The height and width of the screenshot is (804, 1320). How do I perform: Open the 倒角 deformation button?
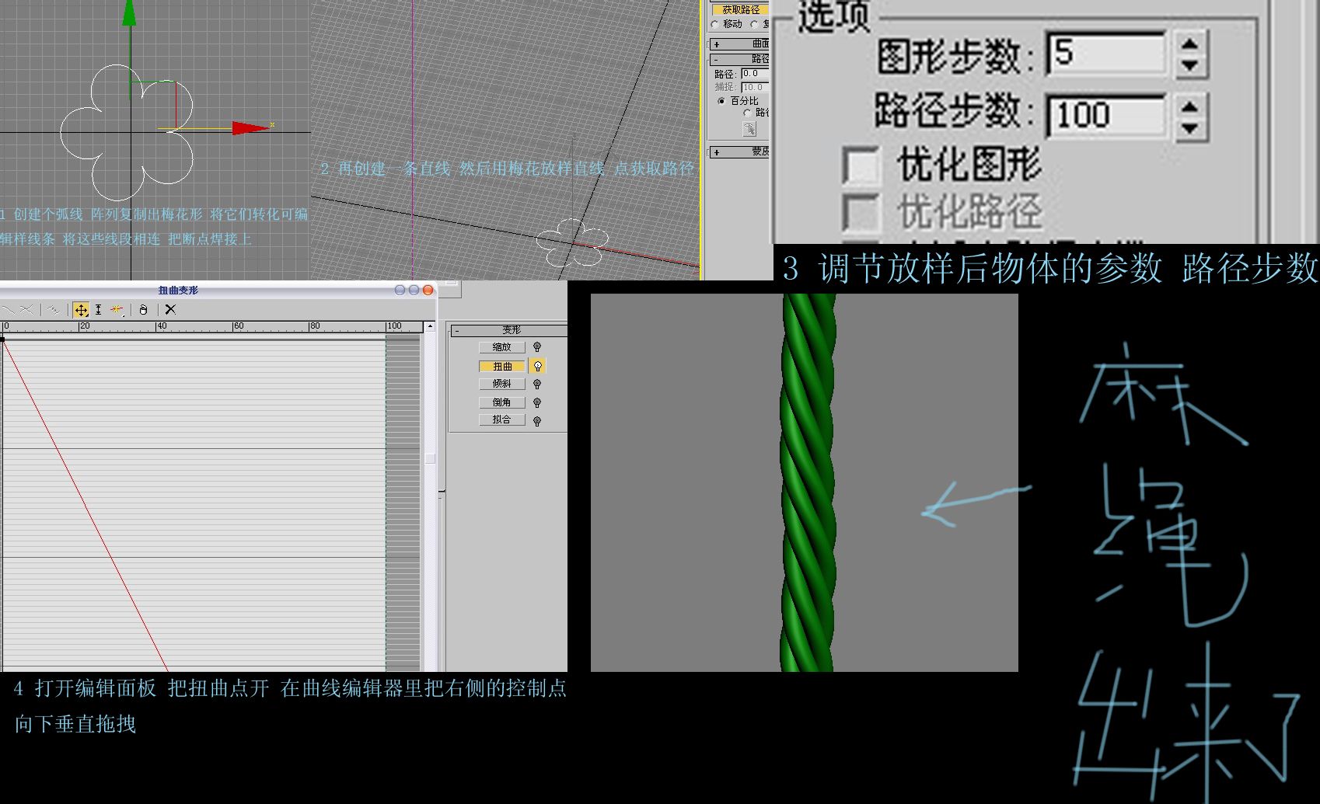pyautogui.click(x=502, y=402)
